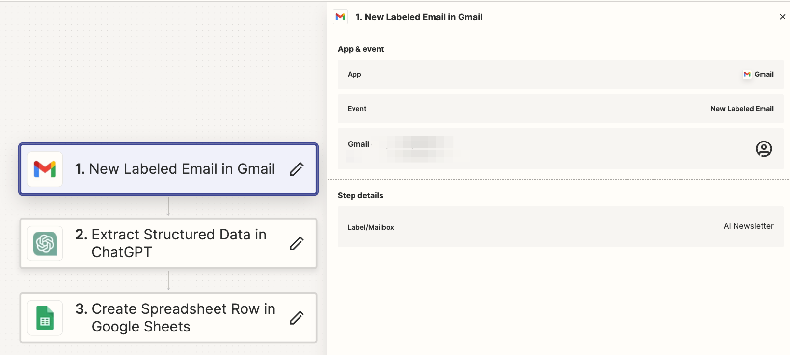Click the account avatar icon in the Gmail row
The height and width of the screenshot is (355, 790).
point(763,149)
